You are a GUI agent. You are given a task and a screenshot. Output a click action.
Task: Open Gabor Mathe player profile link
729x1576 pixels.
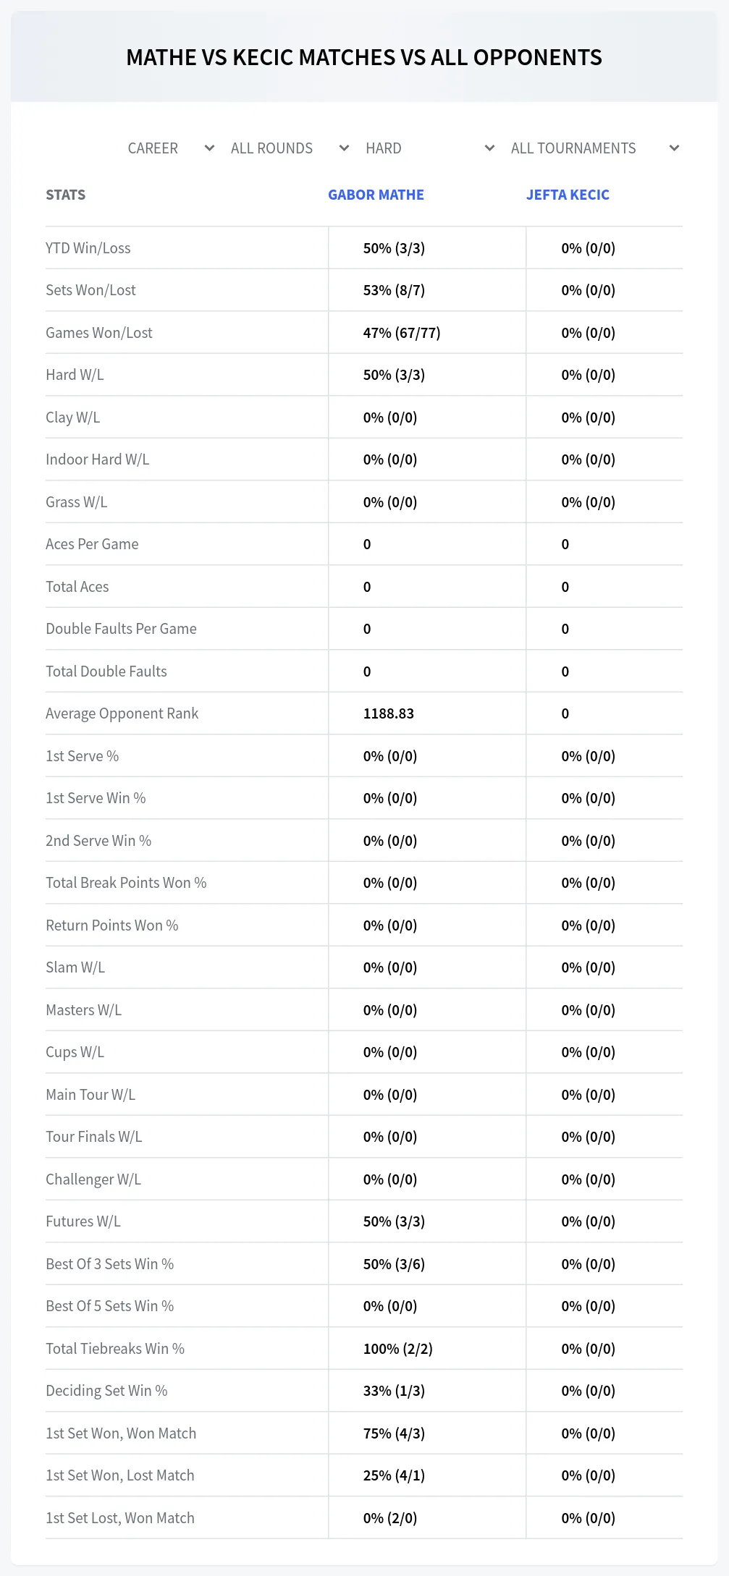point(376,195)
